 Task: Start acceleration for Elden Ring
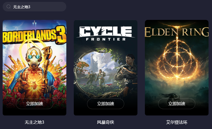tap(177, 104)
